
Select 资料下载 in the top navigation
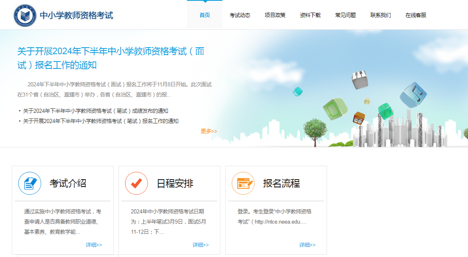tap(310, 15)
